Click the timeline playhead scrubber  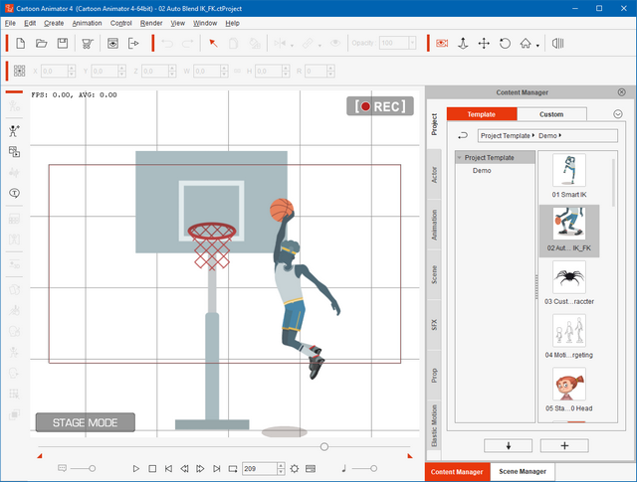[324, 447]
